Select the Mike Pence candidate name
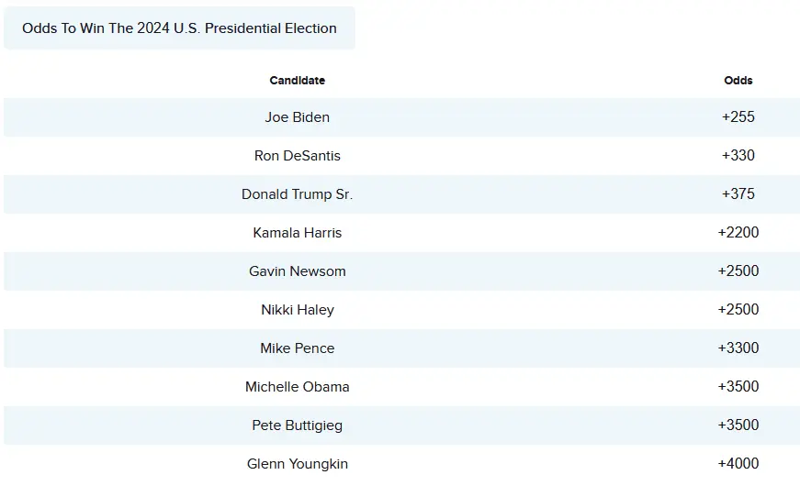Screen dimensions: 800x497 click(x=297, y=348)
